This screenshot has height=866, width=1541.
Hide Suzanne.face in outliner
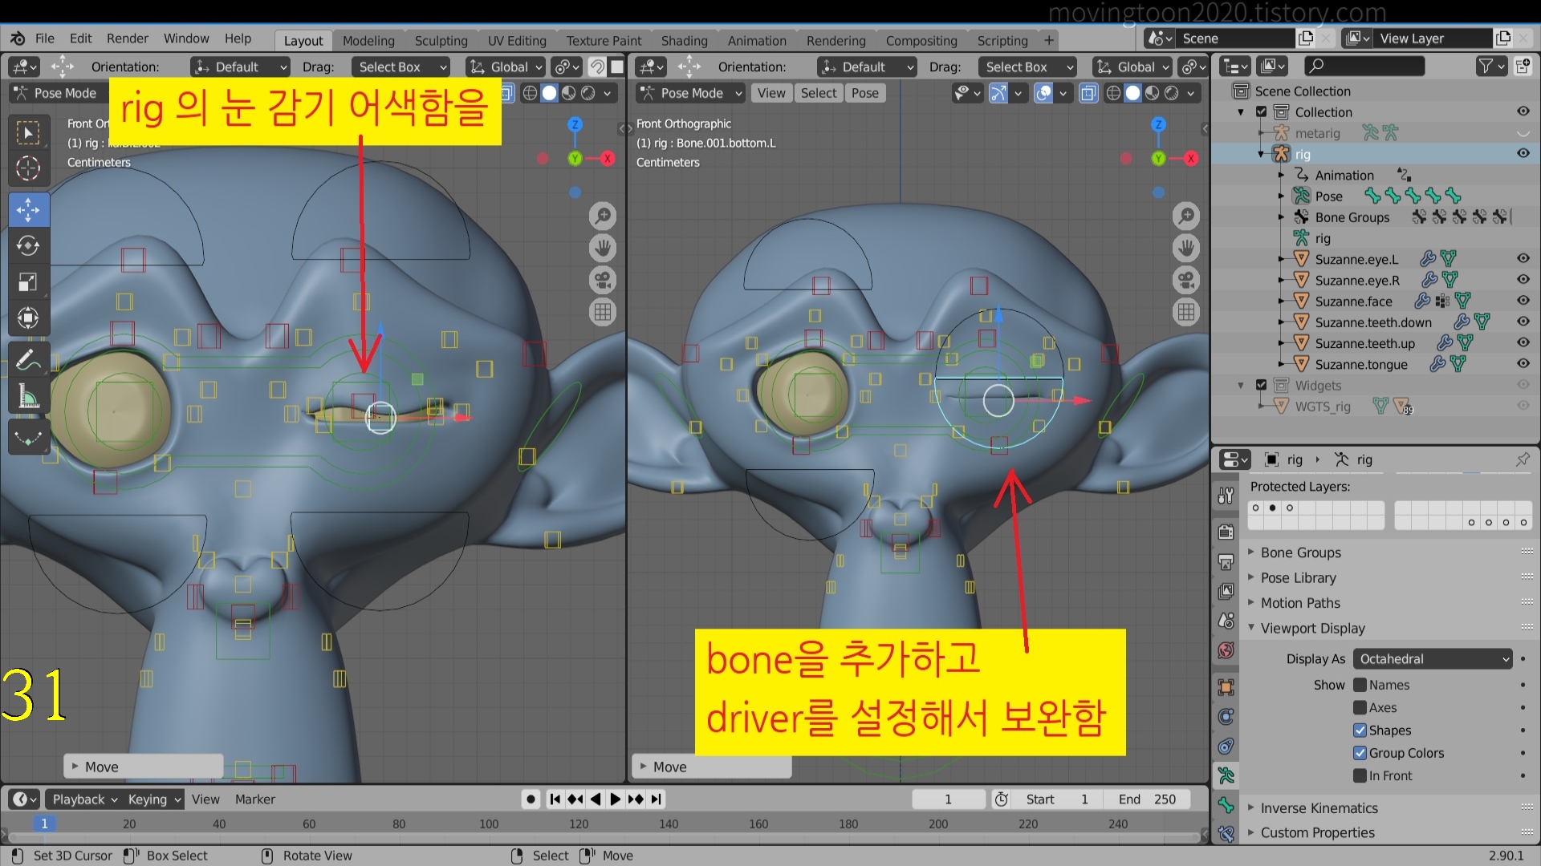pos(1523,301)
